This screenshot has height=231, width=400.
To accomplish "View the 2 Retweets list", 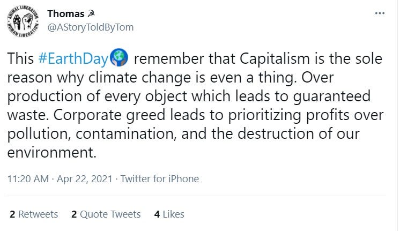I will (x=34, y=214).
